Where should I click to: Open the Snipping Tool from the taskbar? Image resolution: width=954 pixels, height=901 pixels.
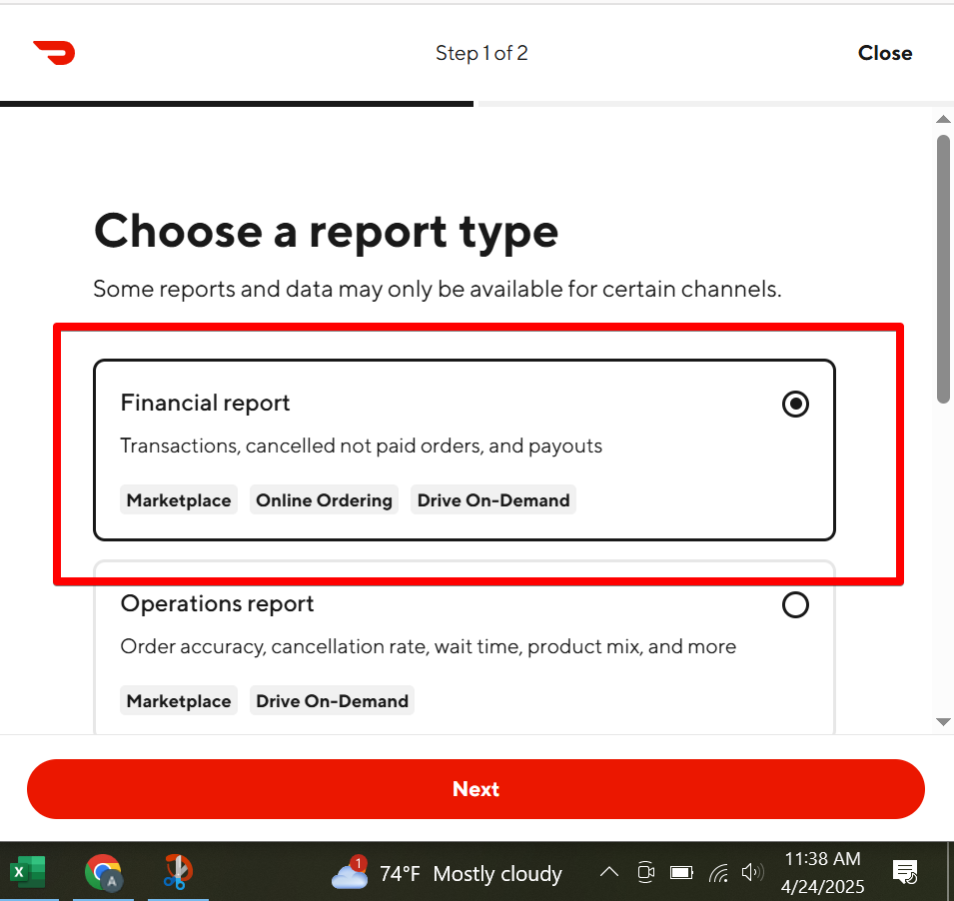[x=177, y=871]
